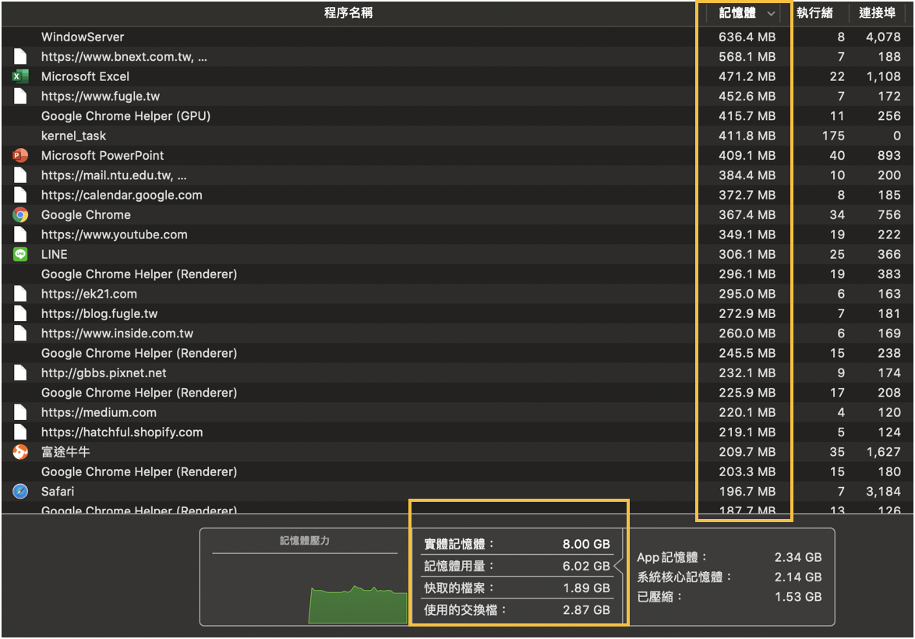Select the 富途牛牛 process name

(65, 452)
